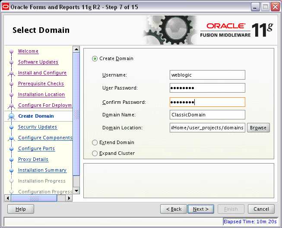Click the Security Updates step bullet icon
282x228 pixels.
pyautogui.click(x=12, y=127)
